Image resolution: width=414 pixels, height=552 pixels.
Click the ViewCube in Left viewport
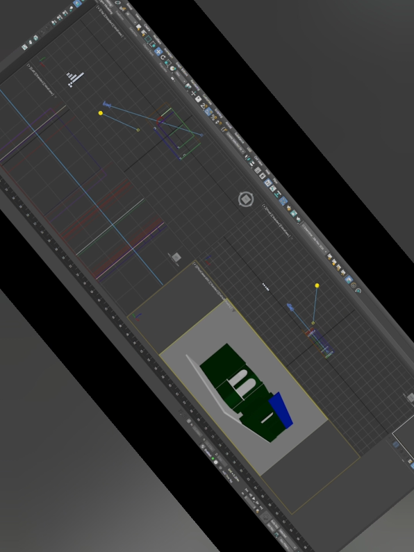176,258
